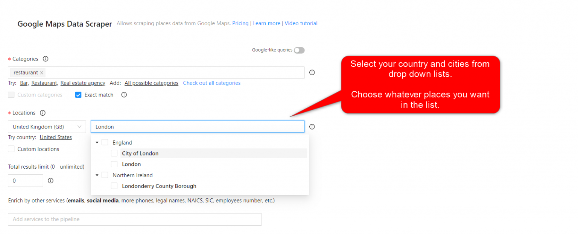Viewport: 578px width, 234px height.
Task: Open the info tooltip beside Categories
Action: 45,59
